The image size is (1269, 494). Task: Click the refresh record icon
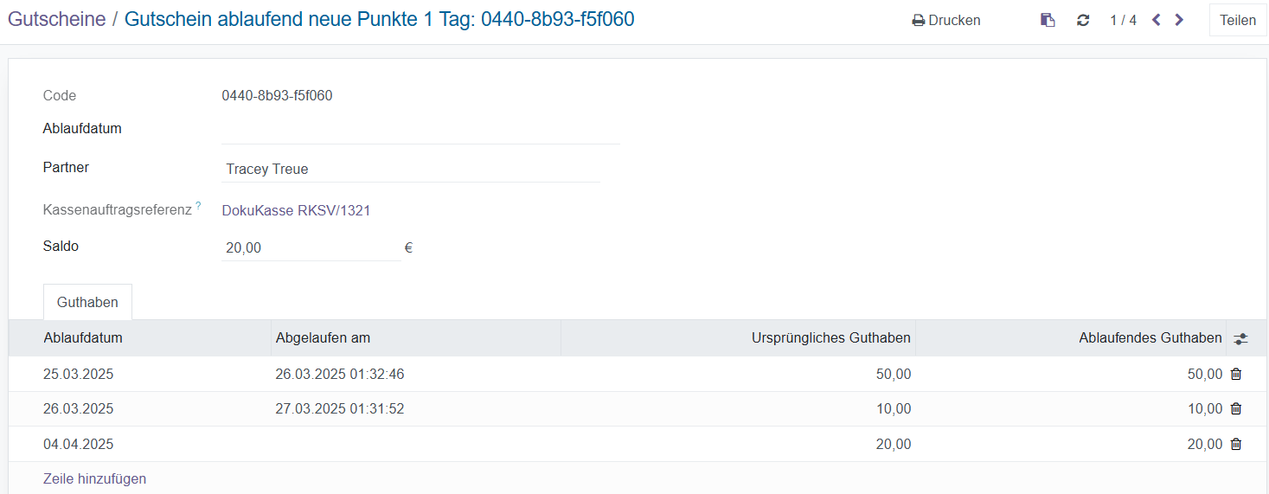(x=1083, y=20)
